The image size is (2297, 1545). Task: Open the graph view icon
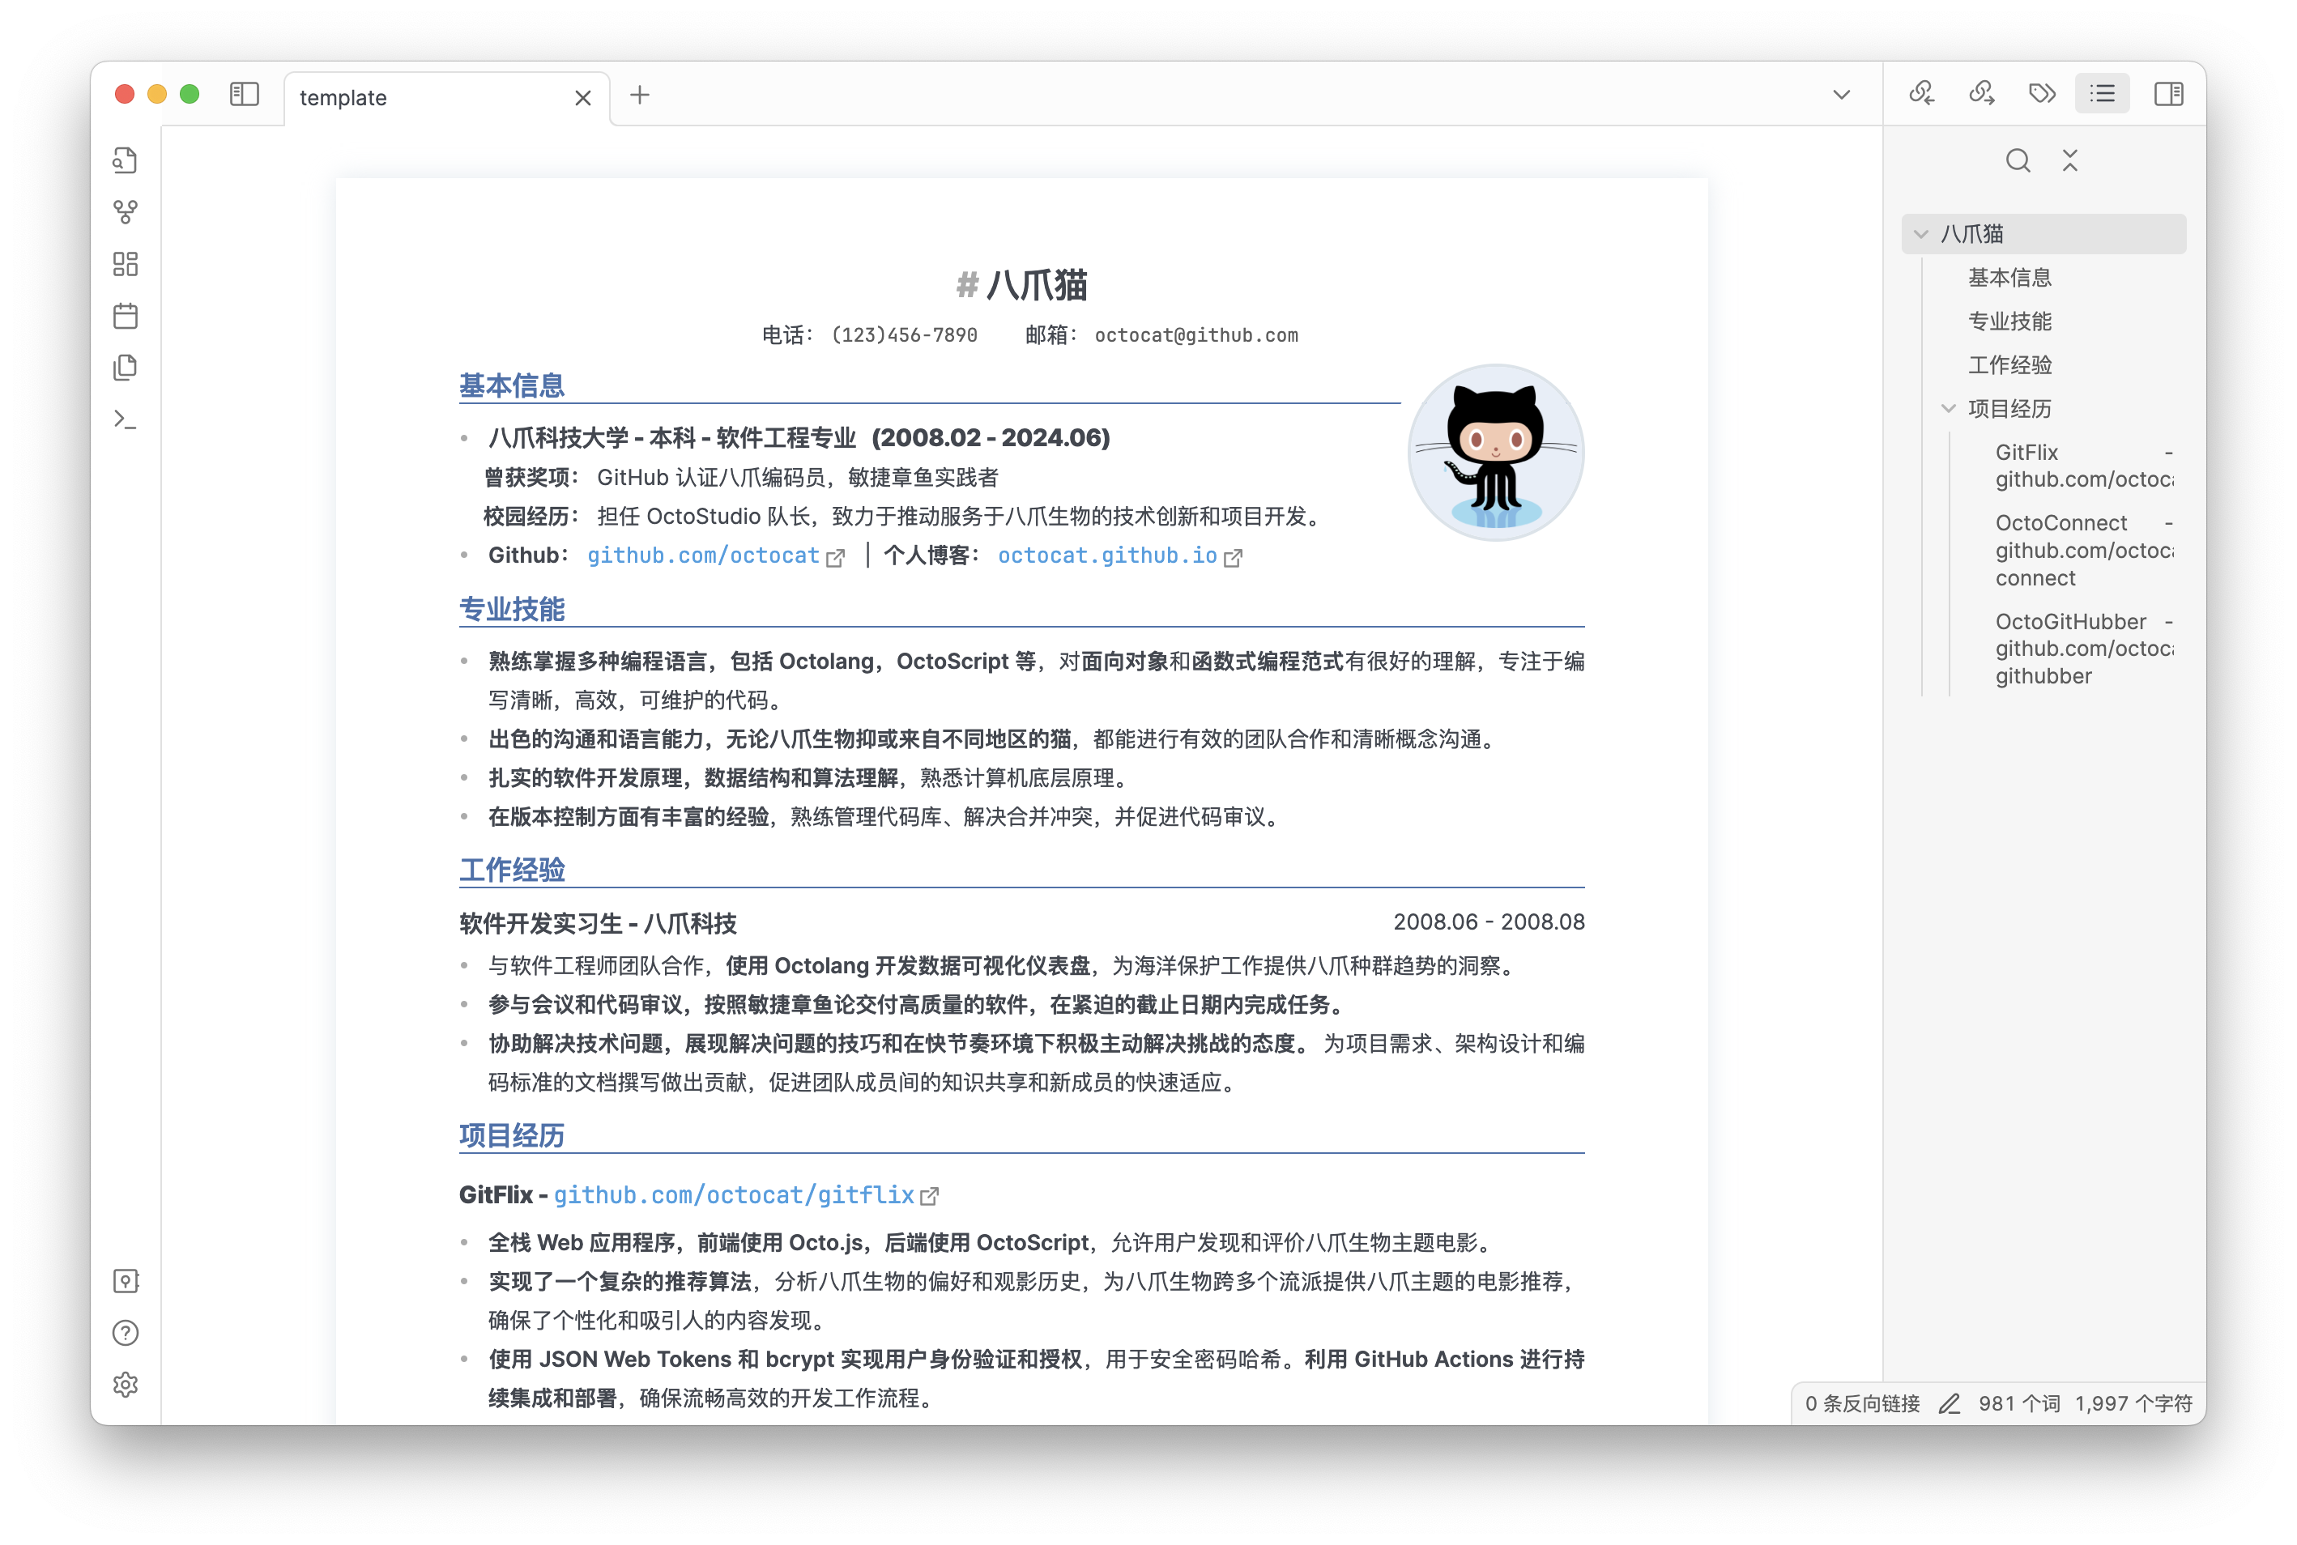click(126, 212)
